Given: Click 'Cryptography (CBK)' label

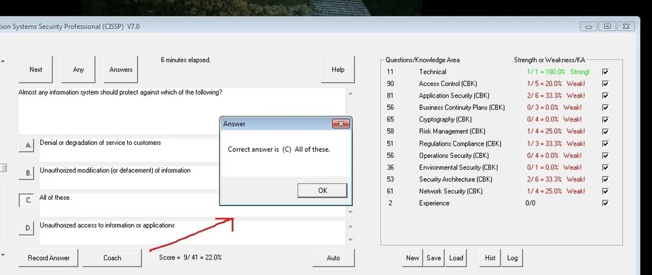Looking at the screenshot, I should pyautogui.click(x=446, y=119).
